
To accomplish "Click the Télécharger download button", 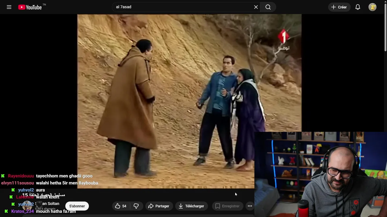I will tap(191, 206).
